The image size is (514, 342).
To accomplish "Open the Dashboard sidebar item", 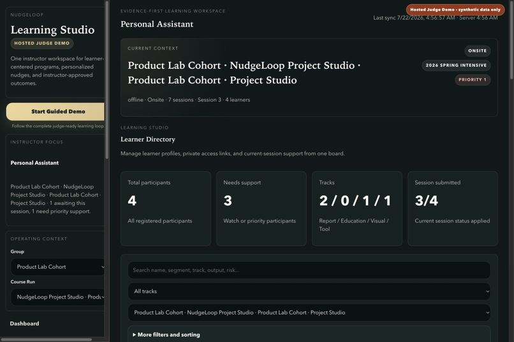I will 25,324.
